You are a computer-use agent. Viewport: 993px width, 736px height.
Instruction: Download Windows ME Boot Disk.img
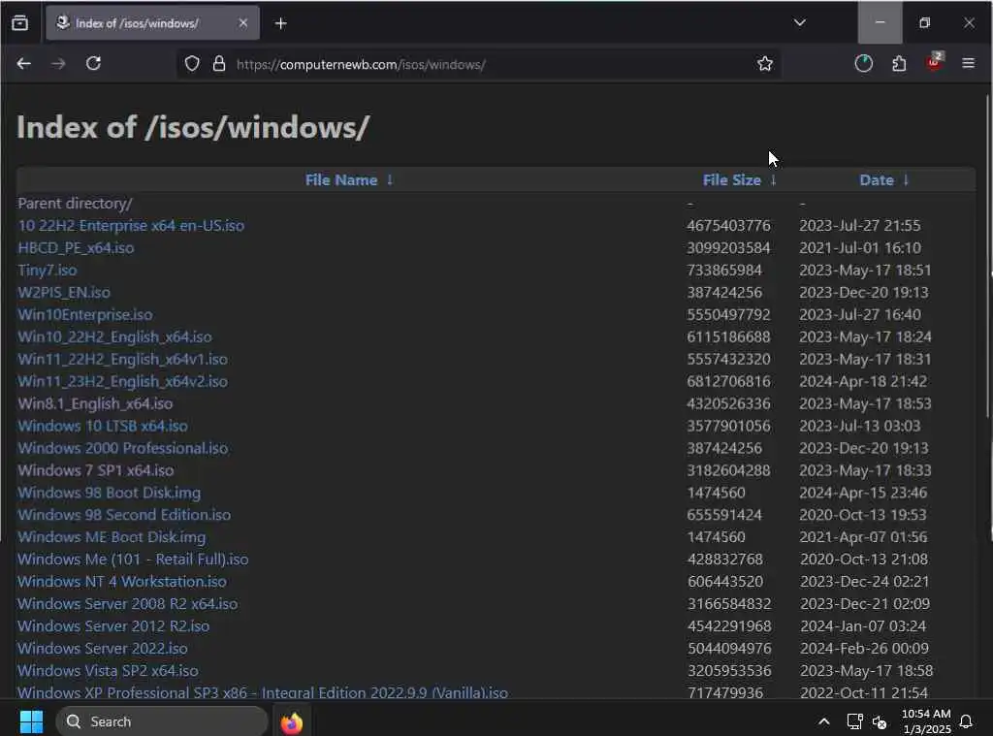112,536
